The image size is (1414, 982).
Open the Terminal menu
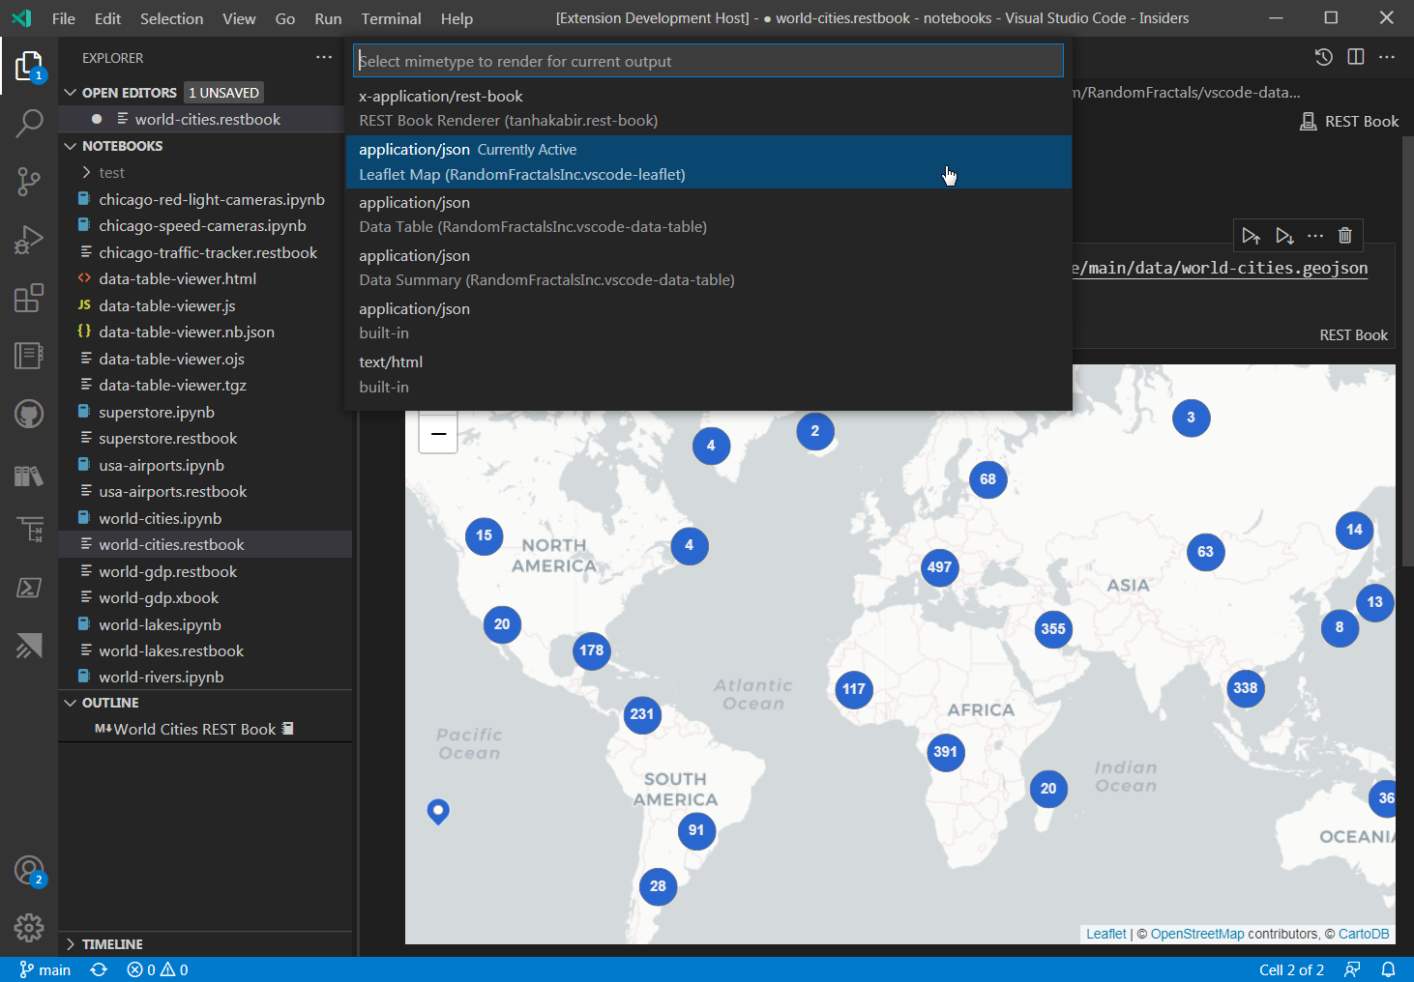(x=391, y=18)
